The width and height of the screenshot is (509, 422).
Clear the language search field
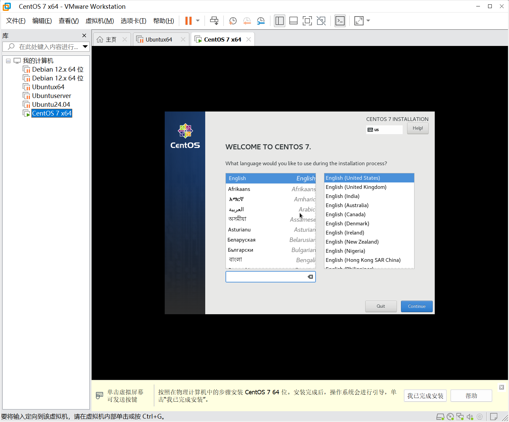click(x=310, y=277)
